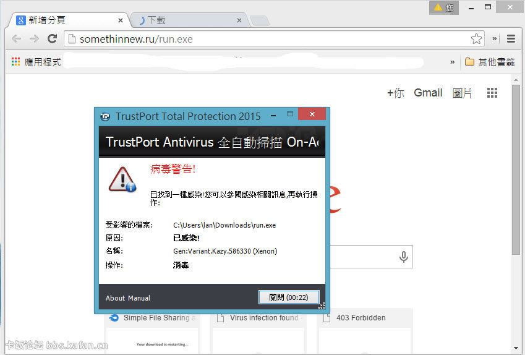Image resolution: width=525 pixels, height=355 pixels.
Task: Open Chrome hamburger menu
Action: pyautogui.click(x=511, y=39)
